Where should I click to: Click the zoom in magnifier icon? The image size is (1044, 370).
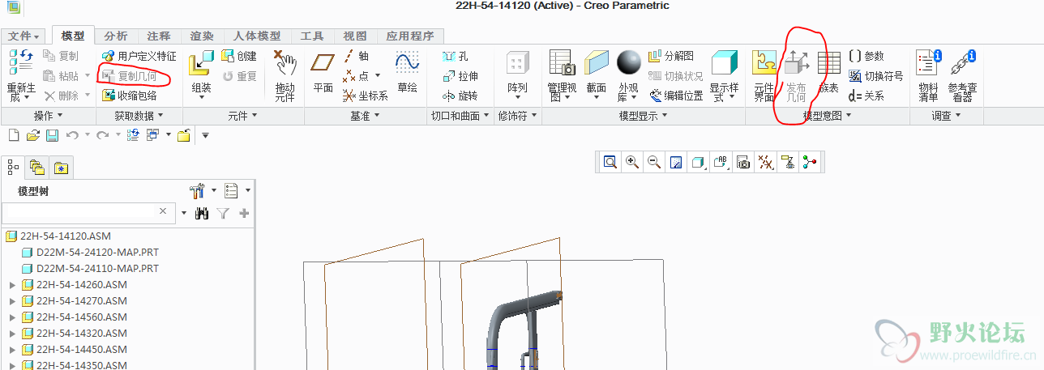(x=631, y=162)
